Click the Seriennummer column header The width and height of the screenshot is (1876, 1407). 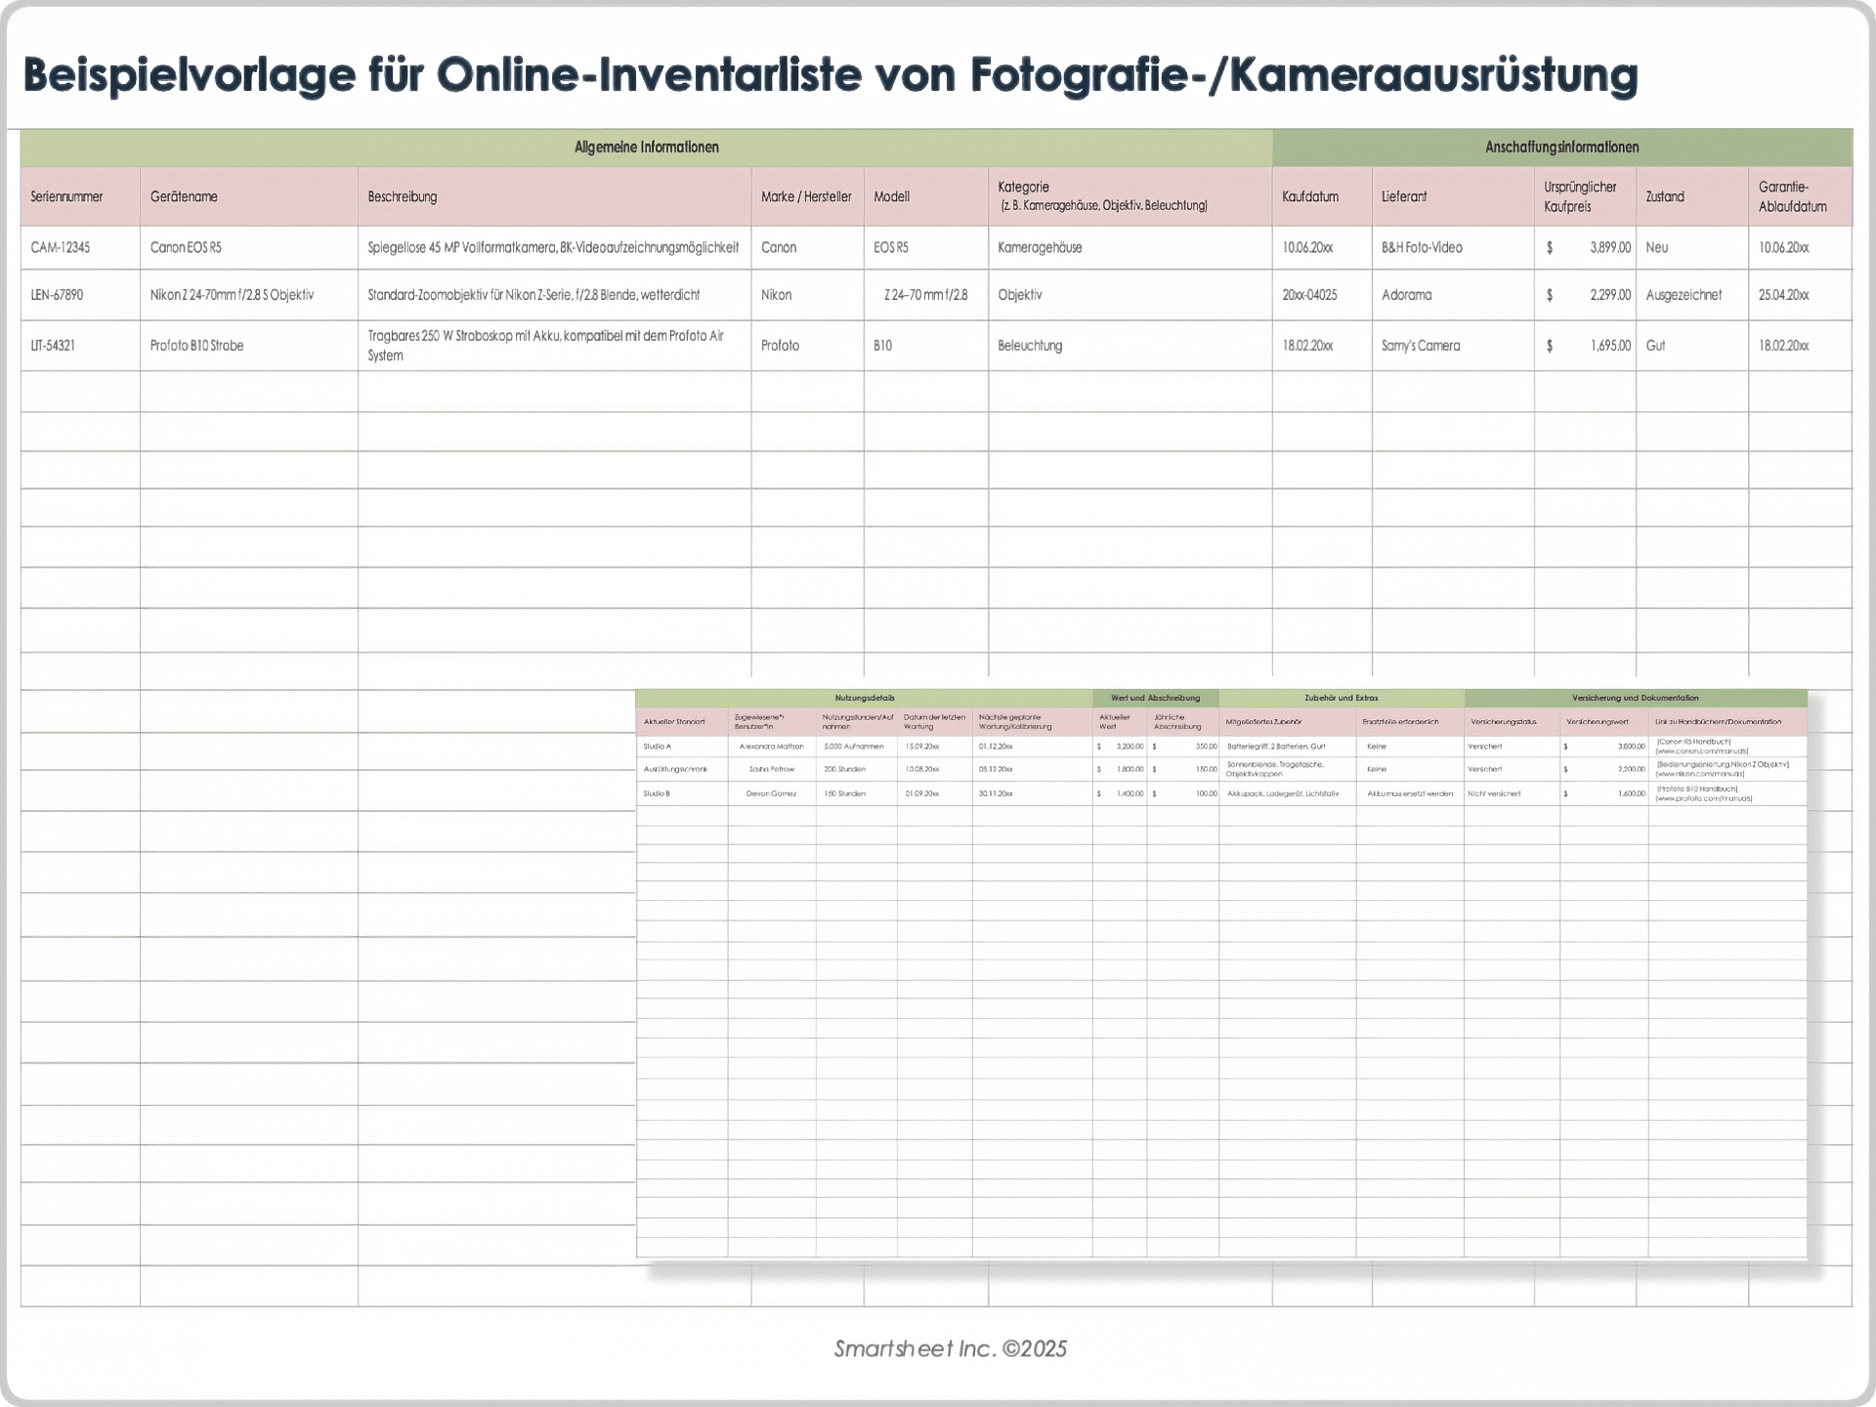[67, 196]
